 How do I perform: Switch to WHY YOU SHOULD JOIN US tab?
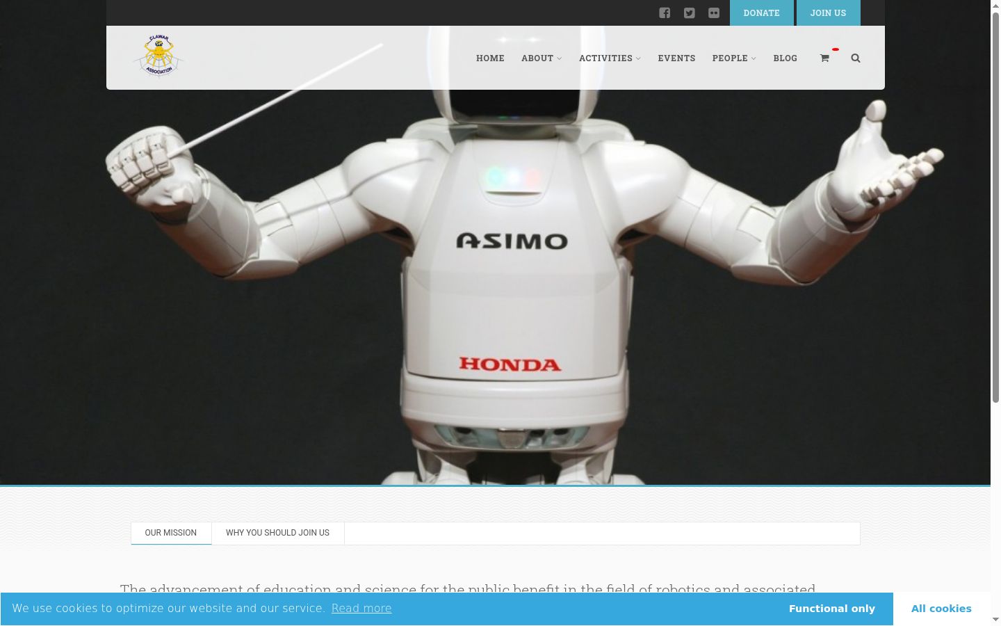point(277,533)
